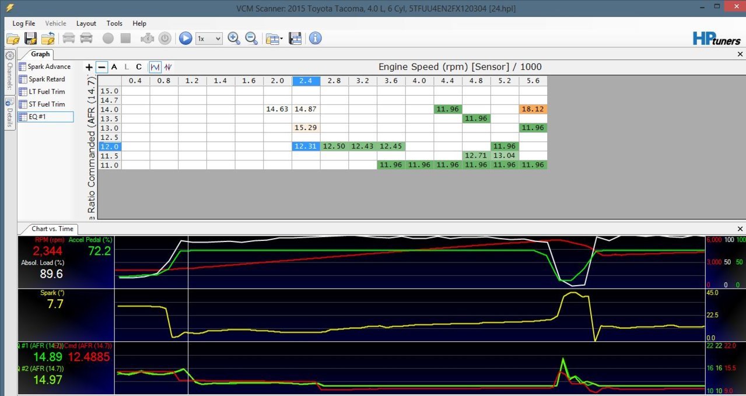Click the red commanded AFR 12.4885 readout
Image resolution: width=746 pixels, height=396 pixels.
(89, 357)
